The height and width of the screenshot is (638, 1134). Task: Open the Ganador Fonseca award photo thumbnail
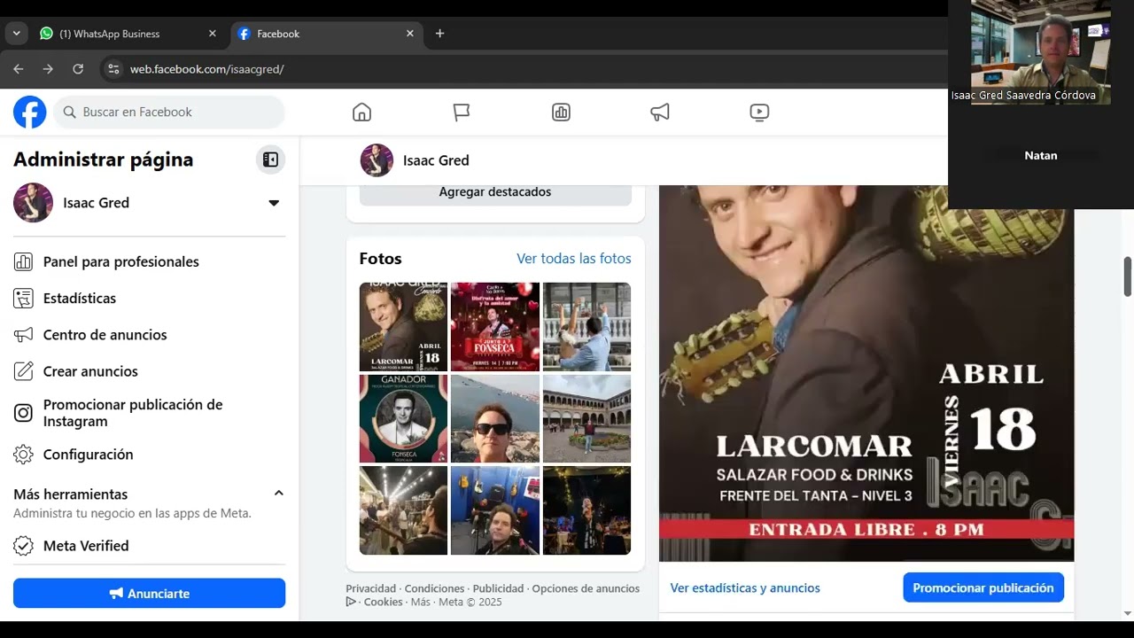point(403,418)
